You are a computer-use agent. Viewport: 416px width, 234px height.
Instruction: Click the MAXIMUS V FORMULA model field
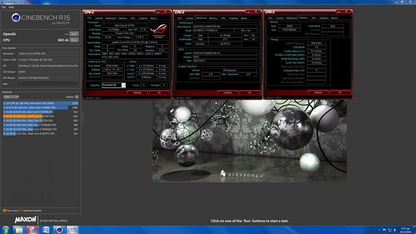click(x=213, y=31)
